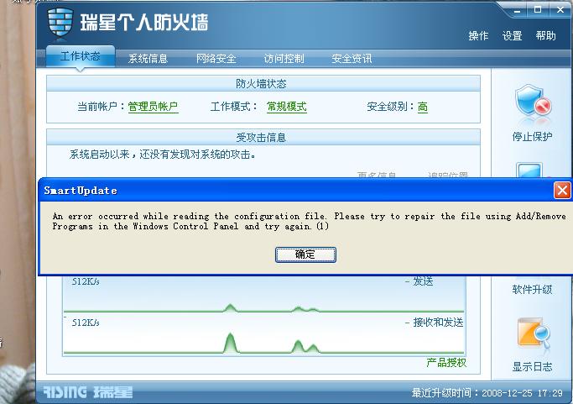
Task: Click the 发送 traffic graph
Action: click(263, 295)
